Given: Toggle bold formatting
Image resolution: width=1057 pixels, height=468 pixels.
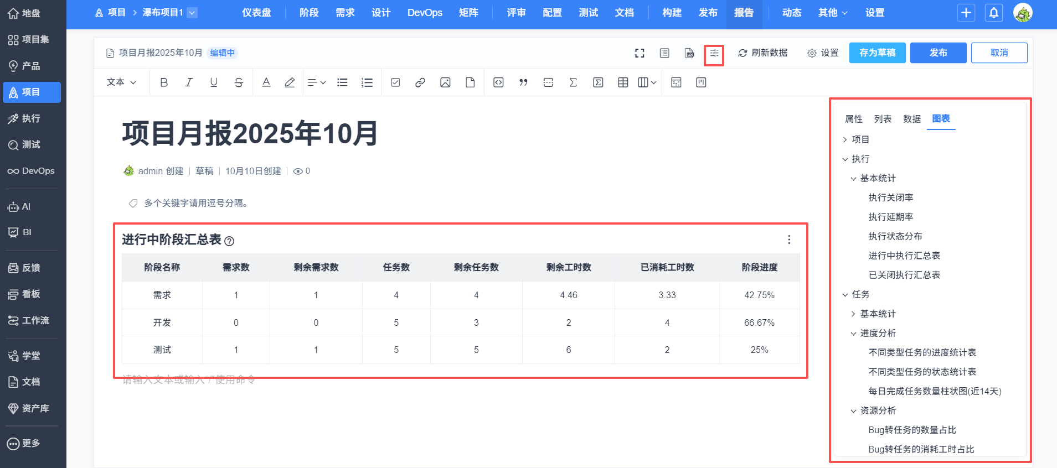Looking at the screenshot, I should 164,82.
